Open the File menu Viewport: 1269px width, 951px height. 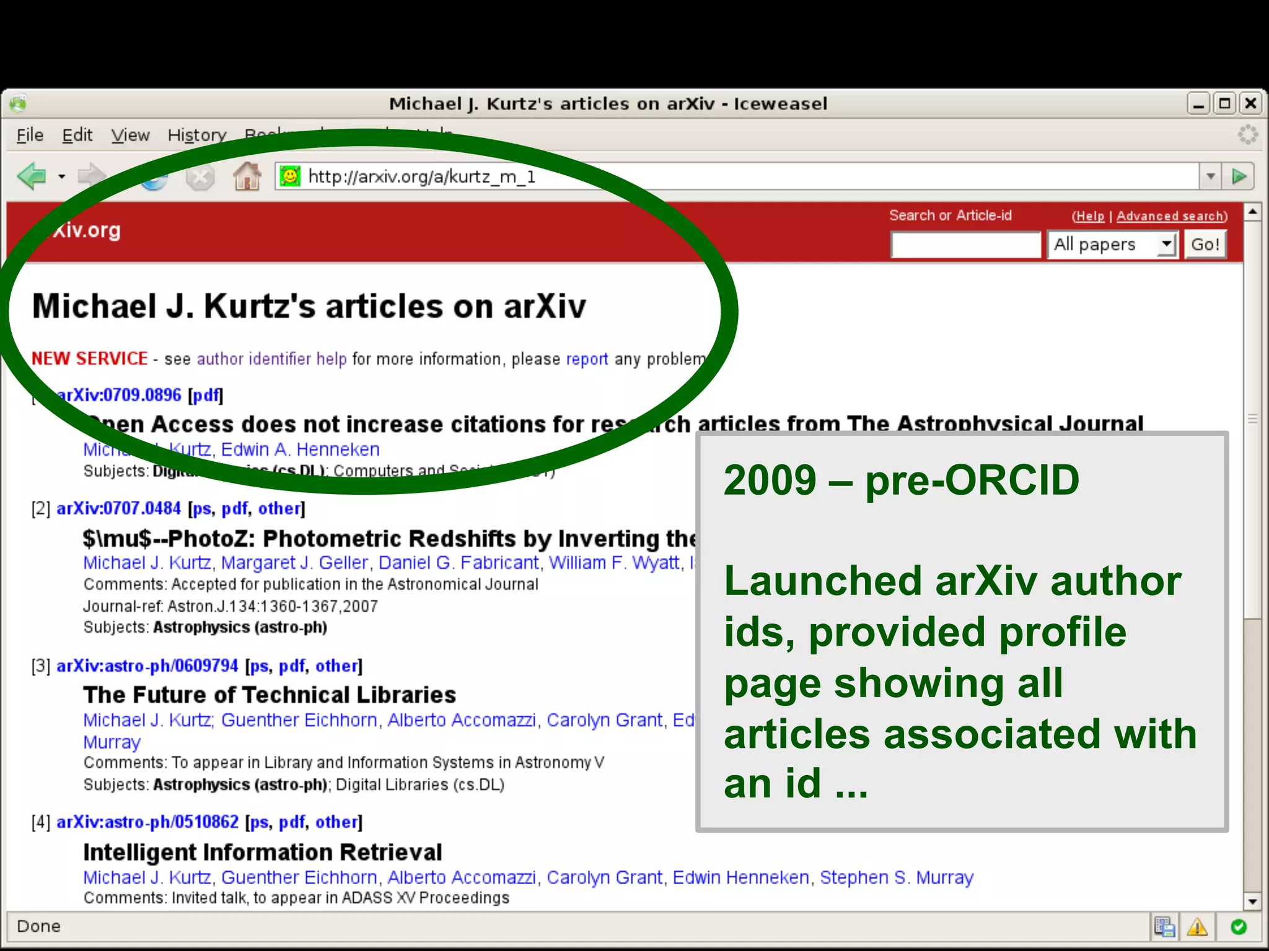[x=30, y=135]
